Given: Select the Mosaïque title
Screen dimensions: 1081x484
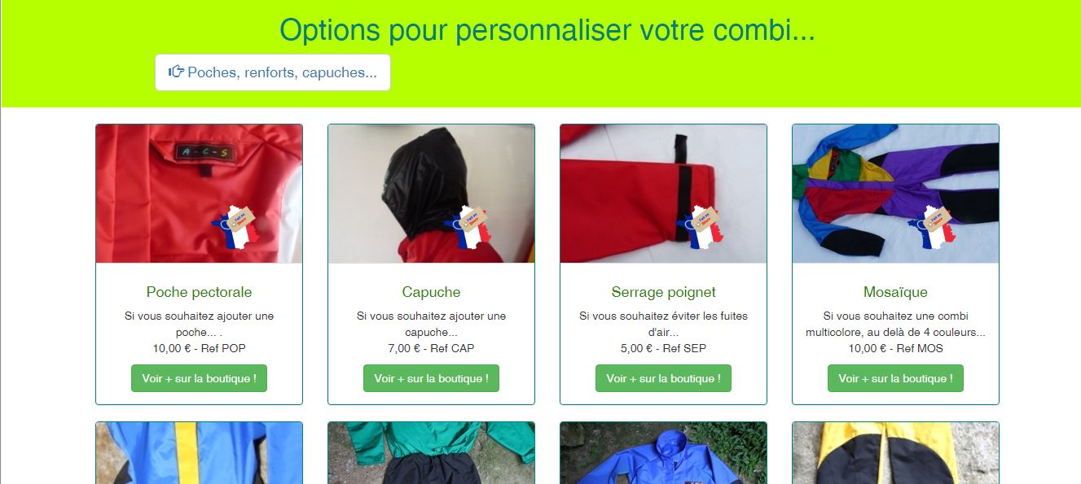Looking at the screenshot, I should [x=895, y=292].
